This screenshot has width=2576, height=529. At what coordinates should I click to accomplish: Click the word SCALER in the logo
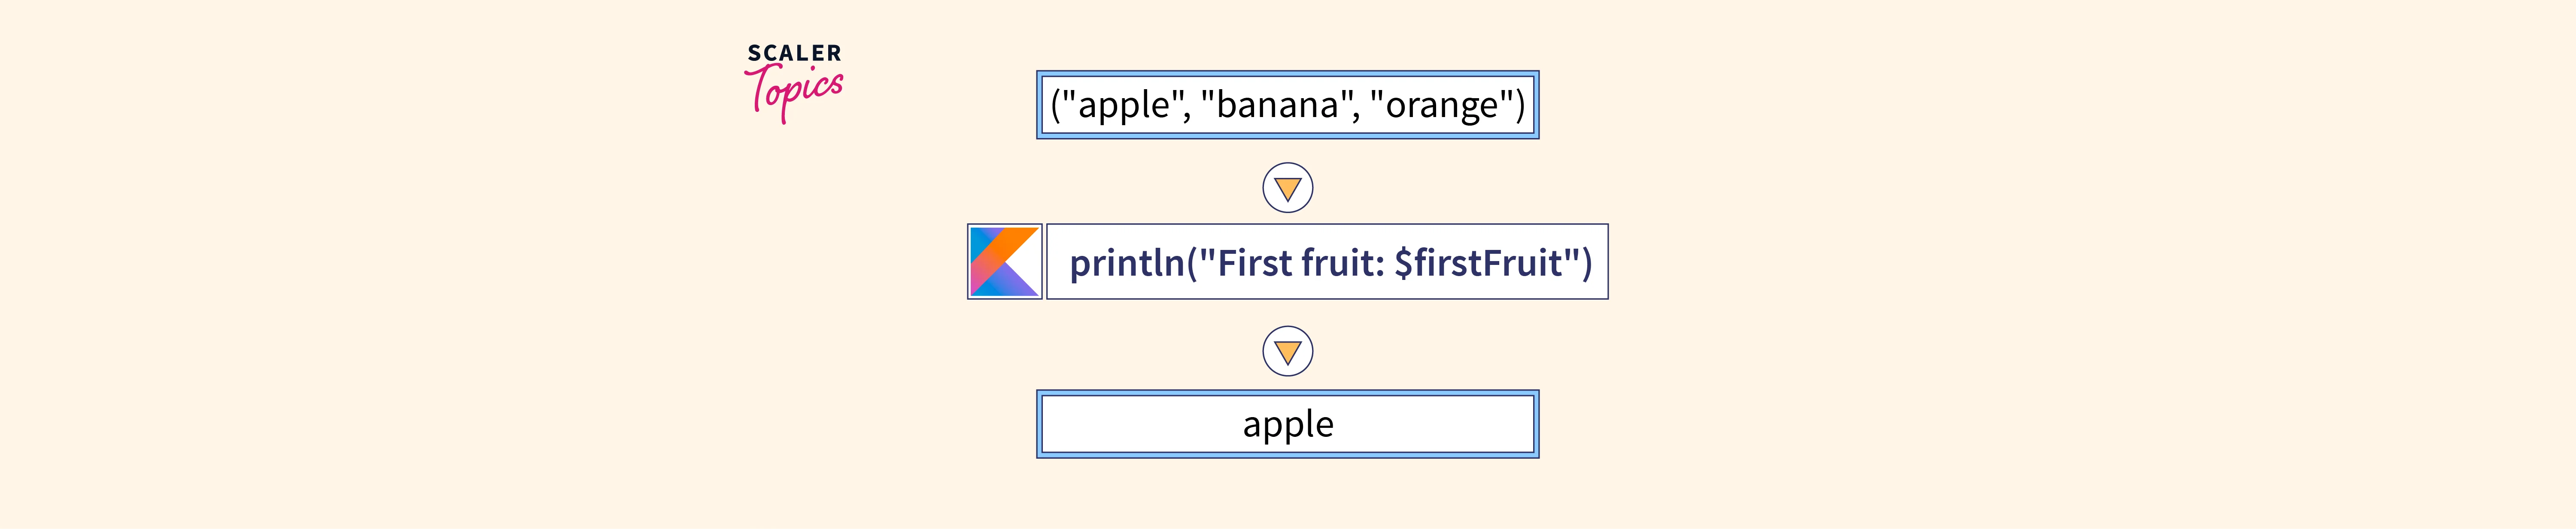click(794, 53)
